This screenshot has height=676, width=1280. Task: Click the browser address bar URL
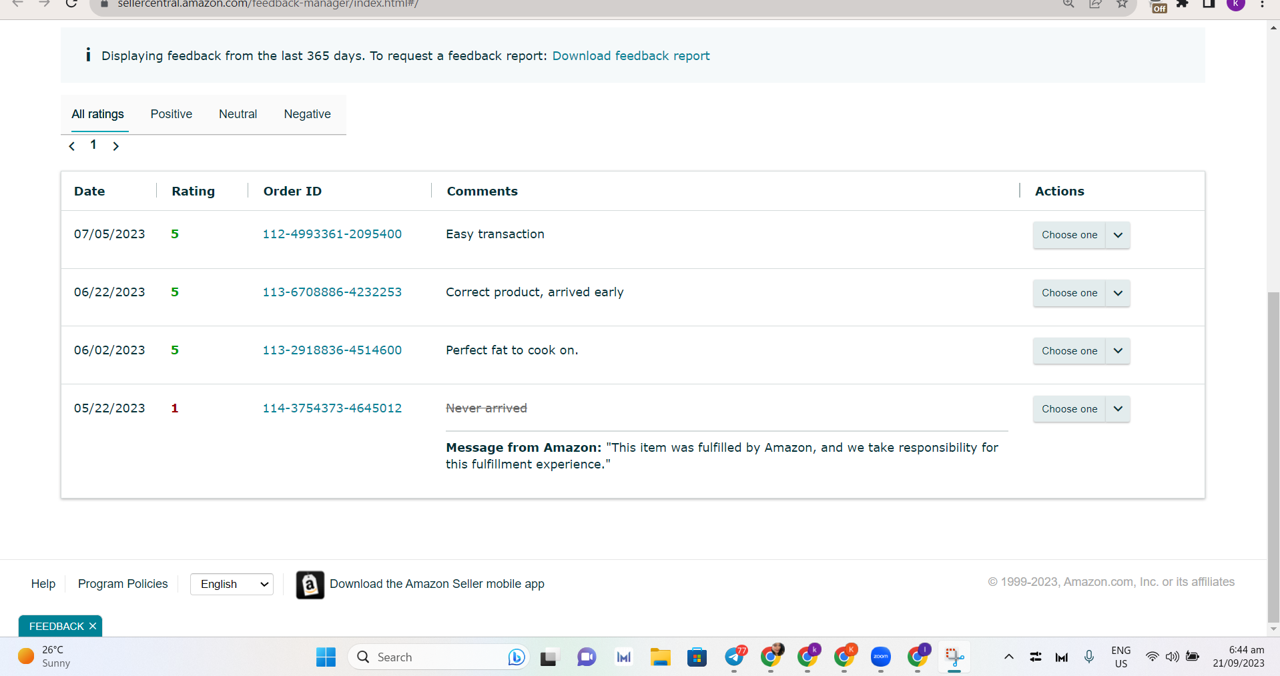pos(268,4)
